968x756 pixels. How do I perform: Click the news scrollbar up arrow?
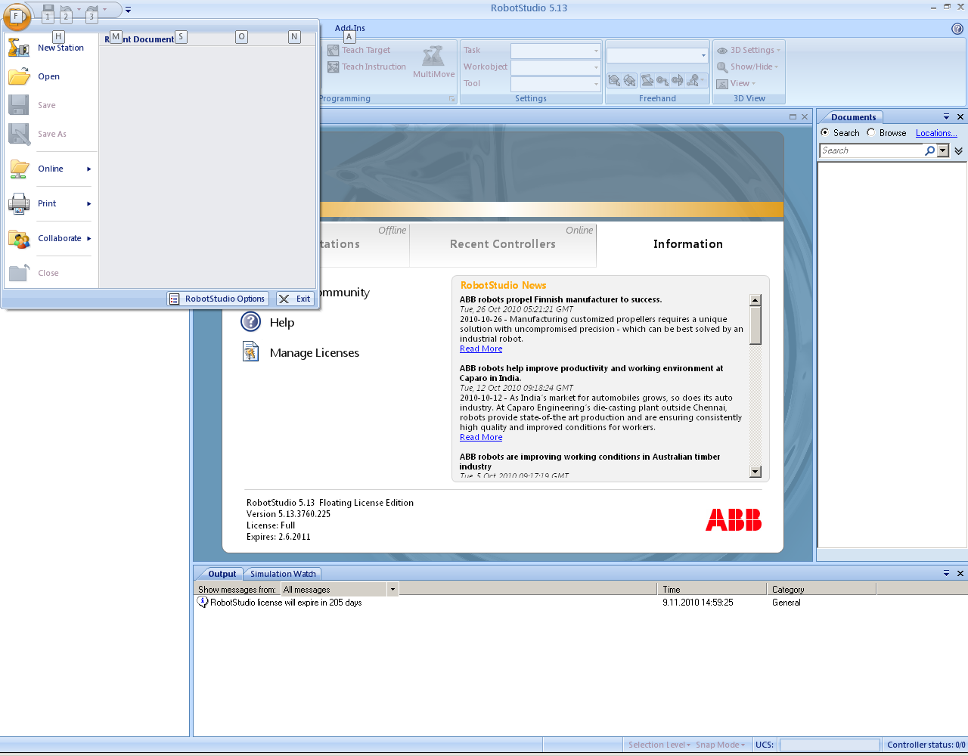tap(755, 300)
